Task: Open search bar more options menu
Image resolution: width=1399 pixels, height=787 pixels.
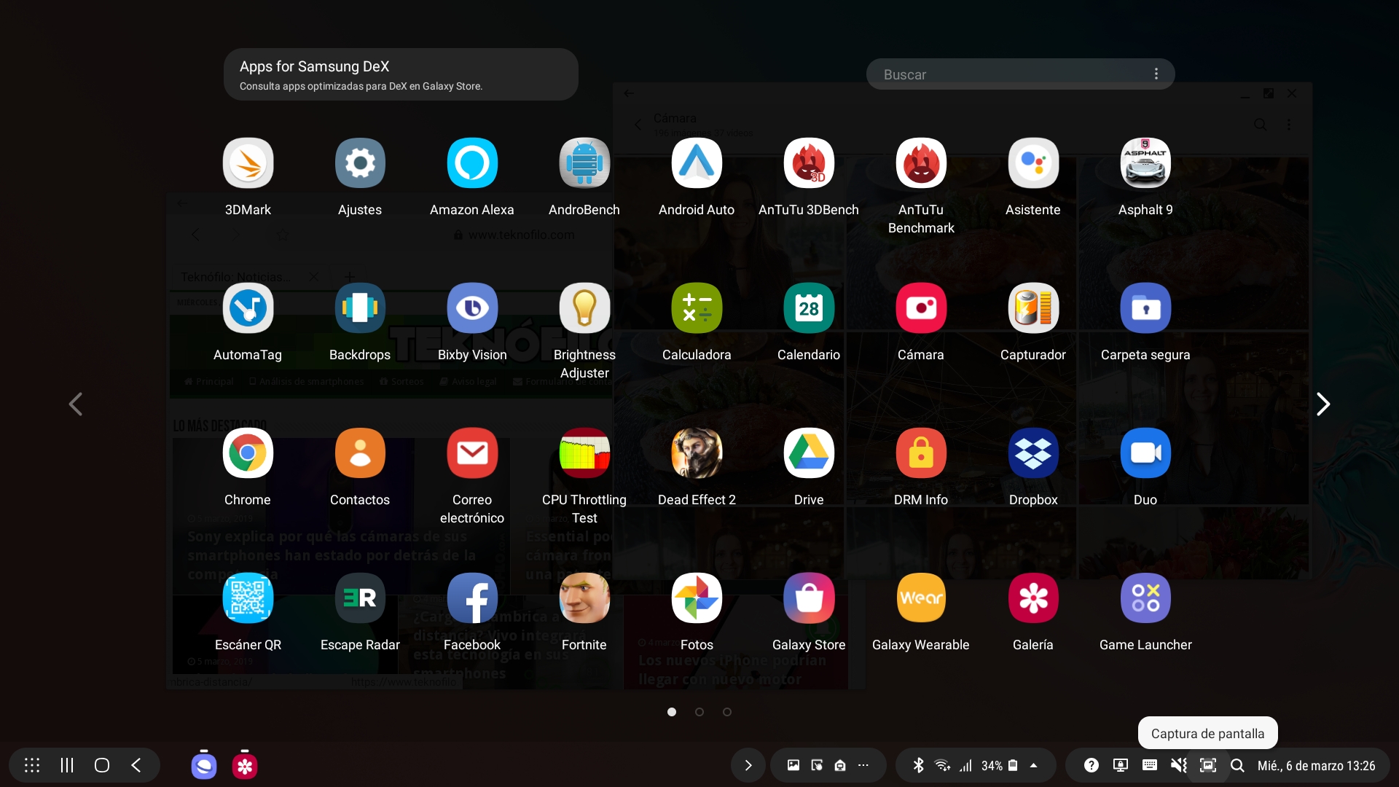Action: 1156,74
